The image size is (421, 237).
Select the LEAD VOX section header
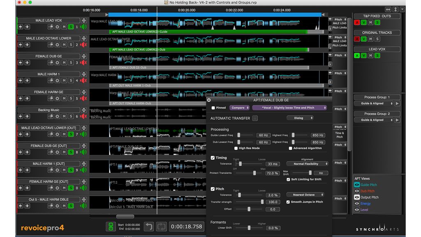[x=377, y=49]
